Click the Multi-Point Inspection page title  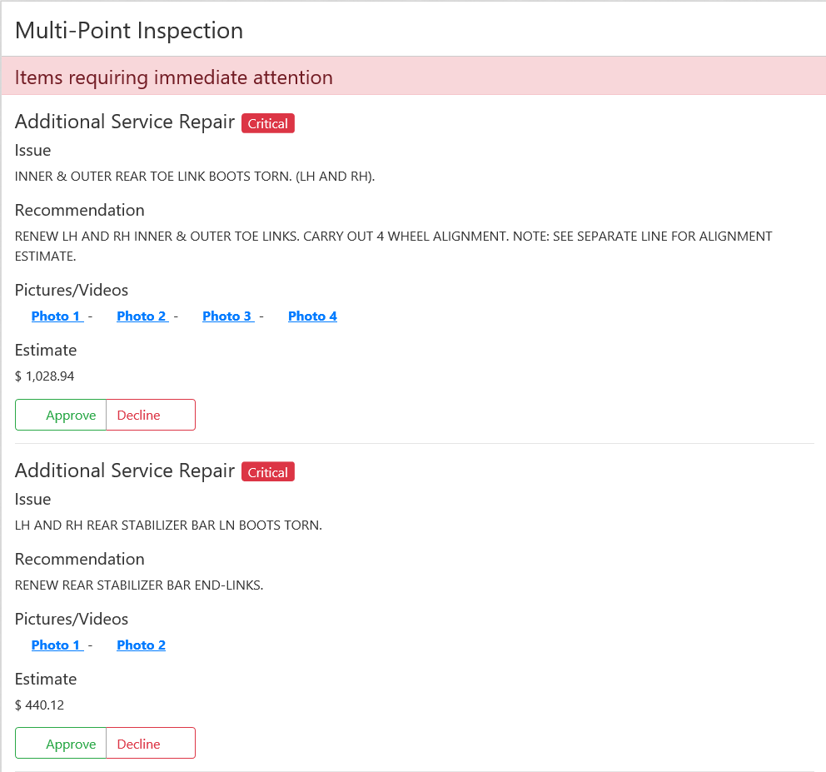pos(129,31)
